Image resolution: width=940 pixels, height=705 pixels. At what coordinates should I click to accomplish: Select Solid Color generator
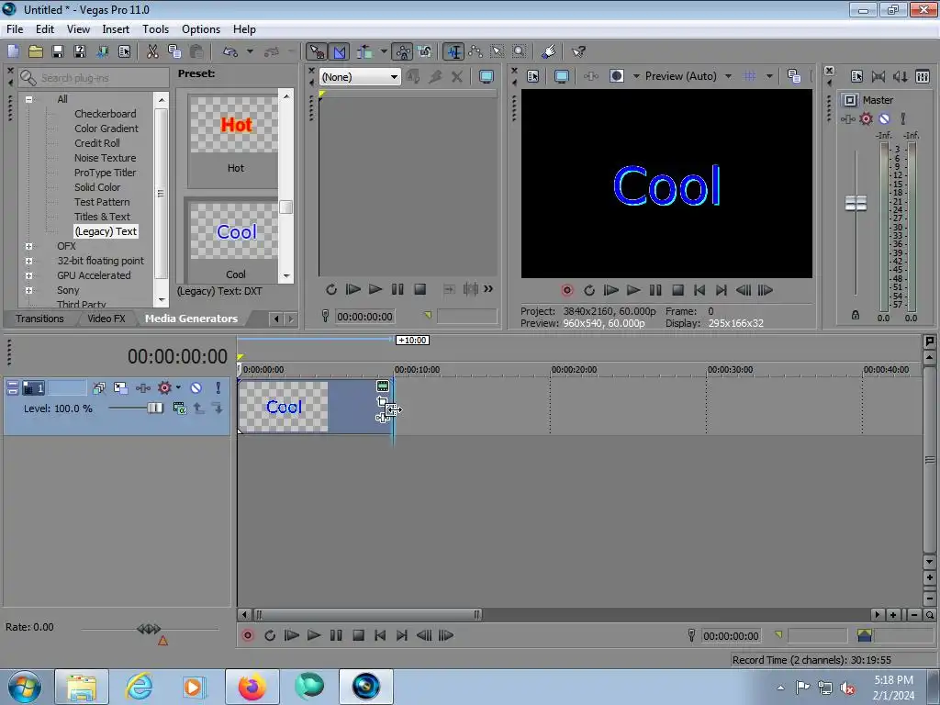click(97, 187)
